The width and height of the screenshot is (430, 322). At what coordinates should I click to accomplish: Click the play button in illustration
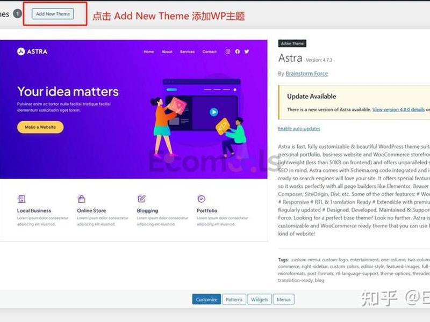point(213,112)
